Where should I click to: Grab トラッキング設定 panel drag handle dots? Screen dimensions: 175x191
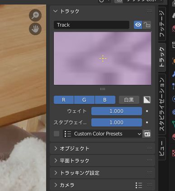(x=149, y=173)
